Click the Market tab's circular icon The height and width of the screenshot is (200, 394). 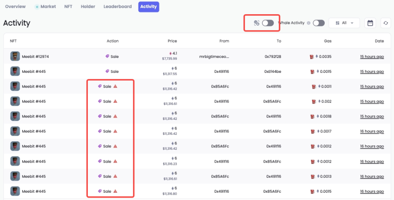tap(37, 7)
